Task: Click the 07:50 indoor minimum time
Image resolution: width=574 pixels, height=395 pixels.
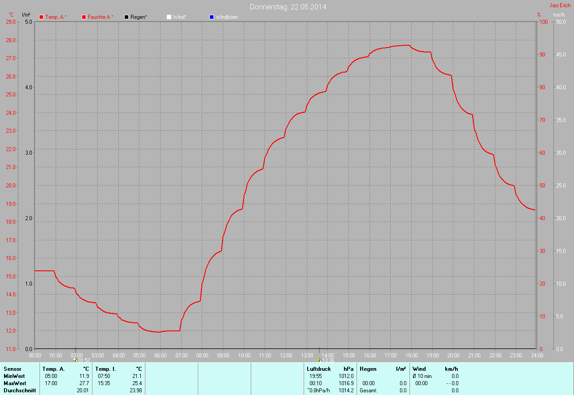Action: coord(104,376)
